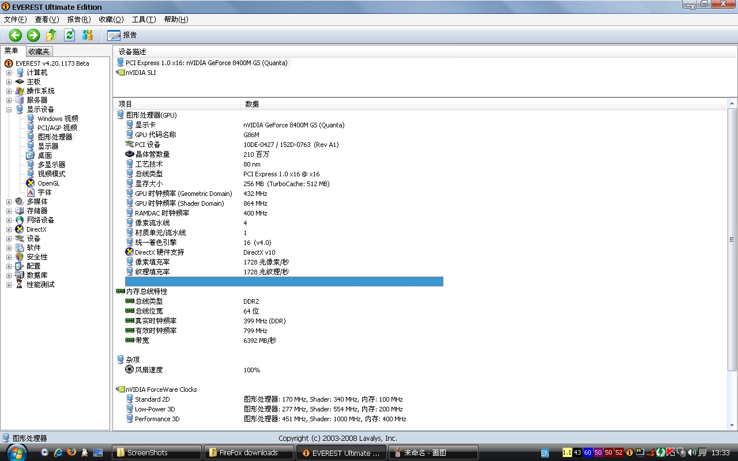738x461 pixels.
Task: Switch to the 菜单 tab
Action: pyautogui.click(x=12, y=51)
